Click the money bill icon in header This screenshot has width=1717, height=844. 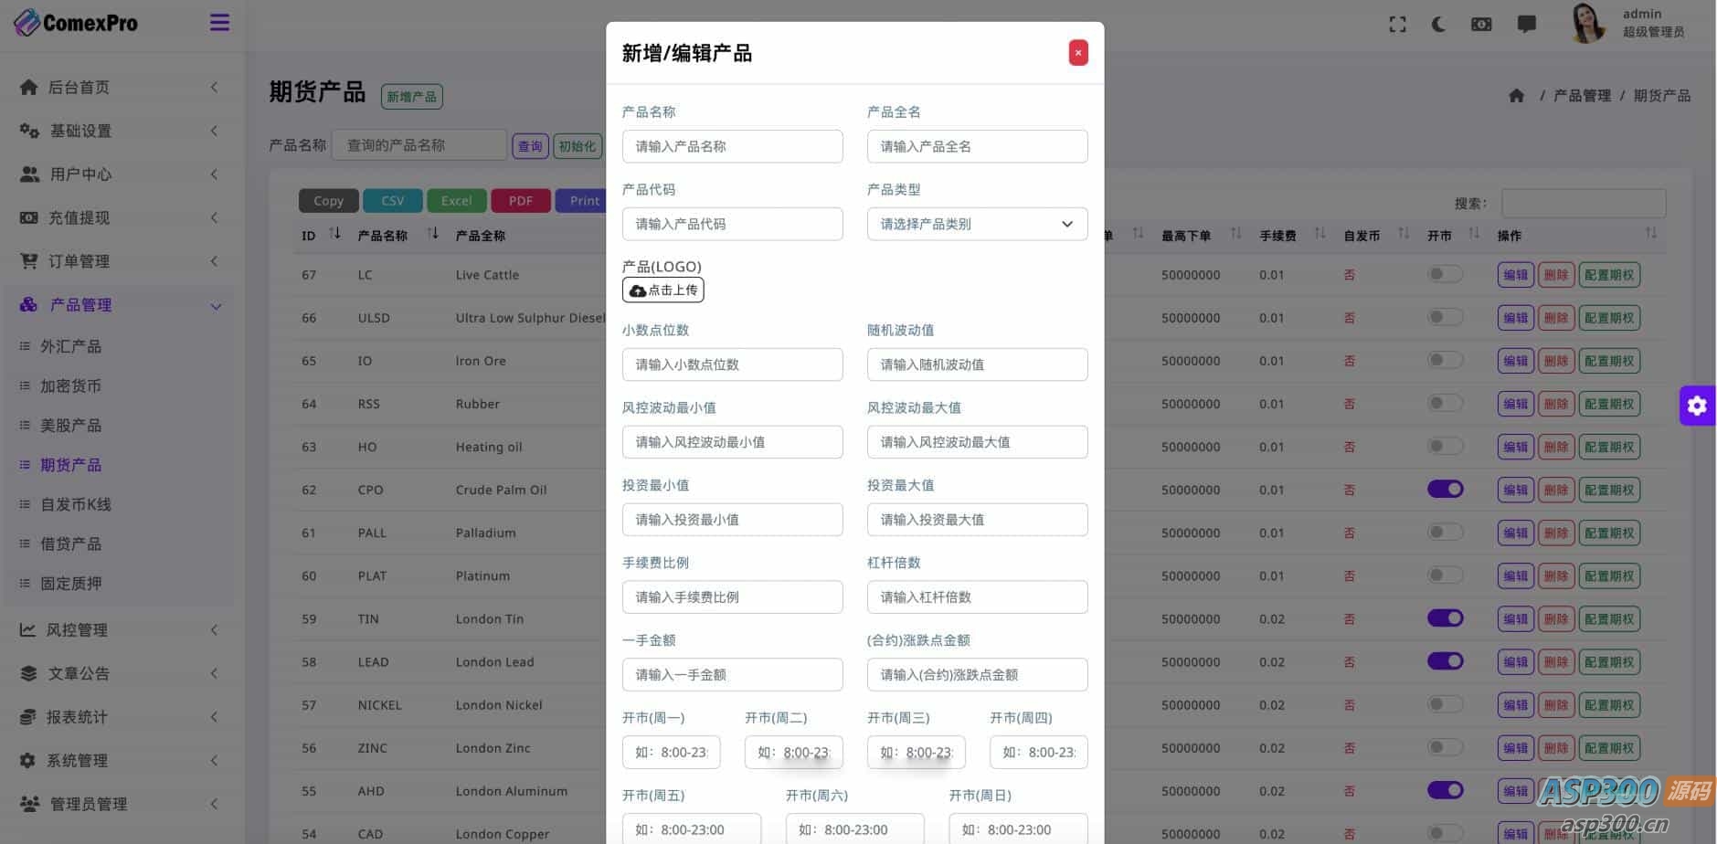coord(1481,25)
